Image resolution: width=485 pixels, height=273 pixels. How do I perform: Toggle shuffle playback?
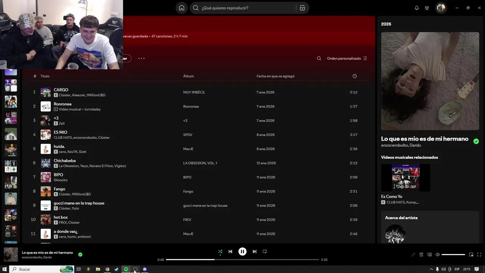tap(220, 251)
